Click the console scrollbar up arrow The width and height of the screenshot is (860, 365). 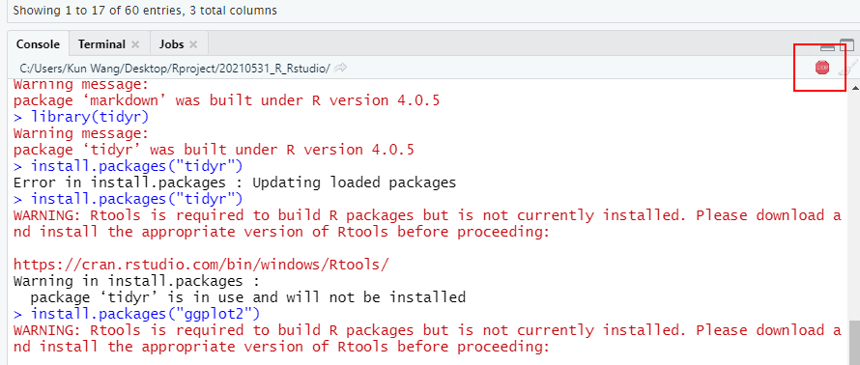pyautogui.click(x=854, y=89)
